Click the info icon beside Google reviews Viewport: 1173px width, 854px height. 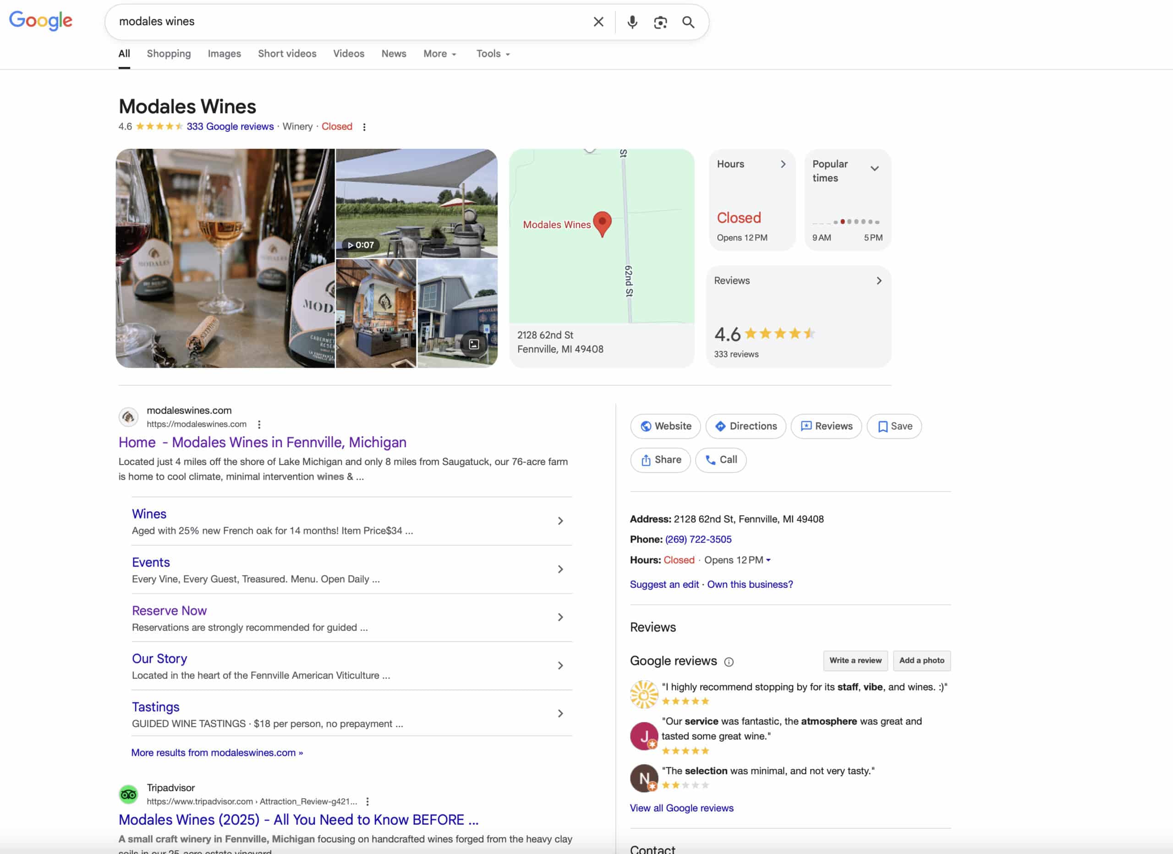pyautogui.click(x=729, y=662)
